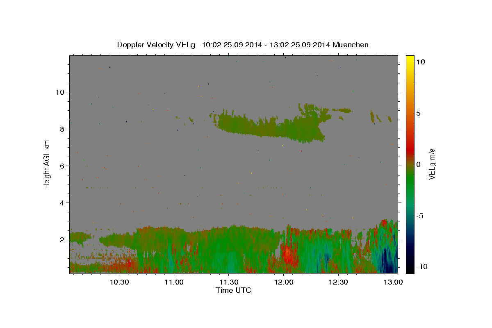Image resolution: width=492 pixels, height=328 pixels.
Task: Click the 12:30 time tick label
Action: [x=339, y=282]
